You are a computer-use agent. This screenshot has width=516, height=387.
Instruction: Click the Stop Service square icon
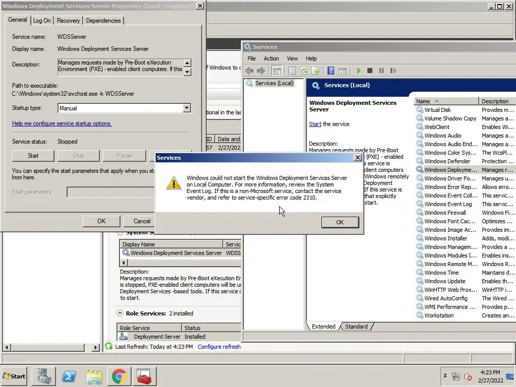tap(370, 71)
